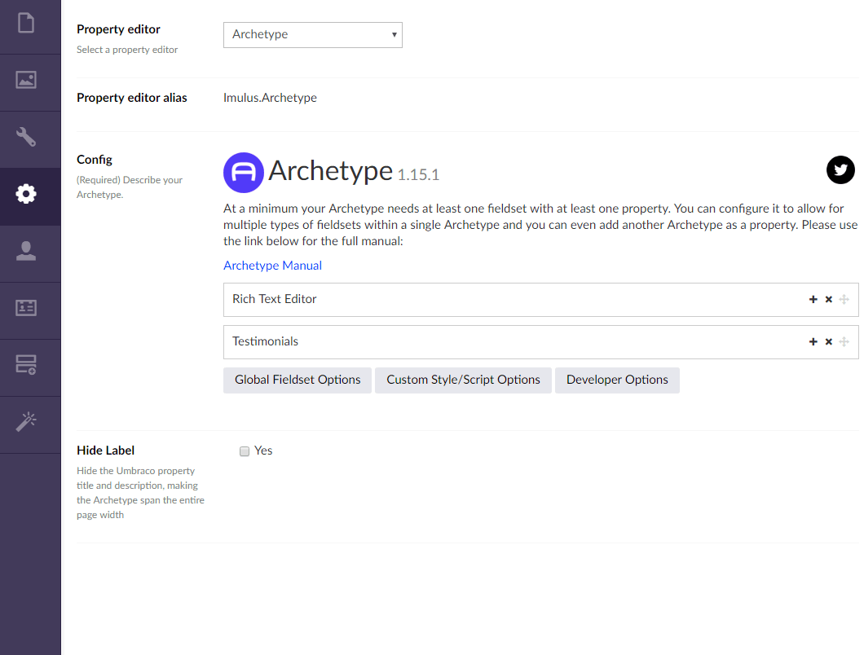
Task: Open Custom Style/Script Options
Action: tap(464, 380)
